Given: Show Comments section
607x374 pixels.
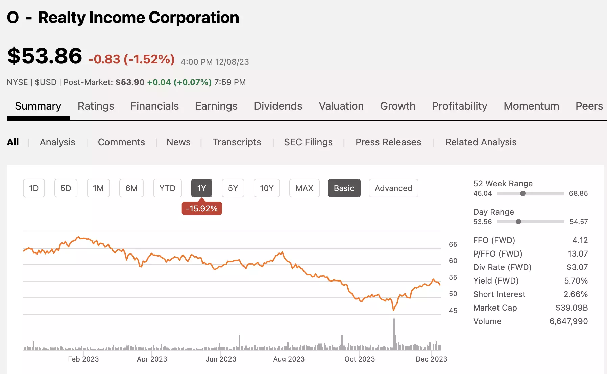Looking at the screenshot, I should 121,142.
